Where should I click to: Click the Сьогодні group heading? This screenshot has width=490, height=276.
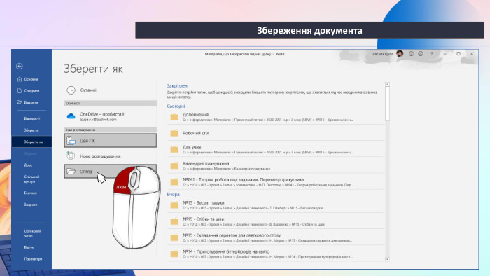[176, 106]
